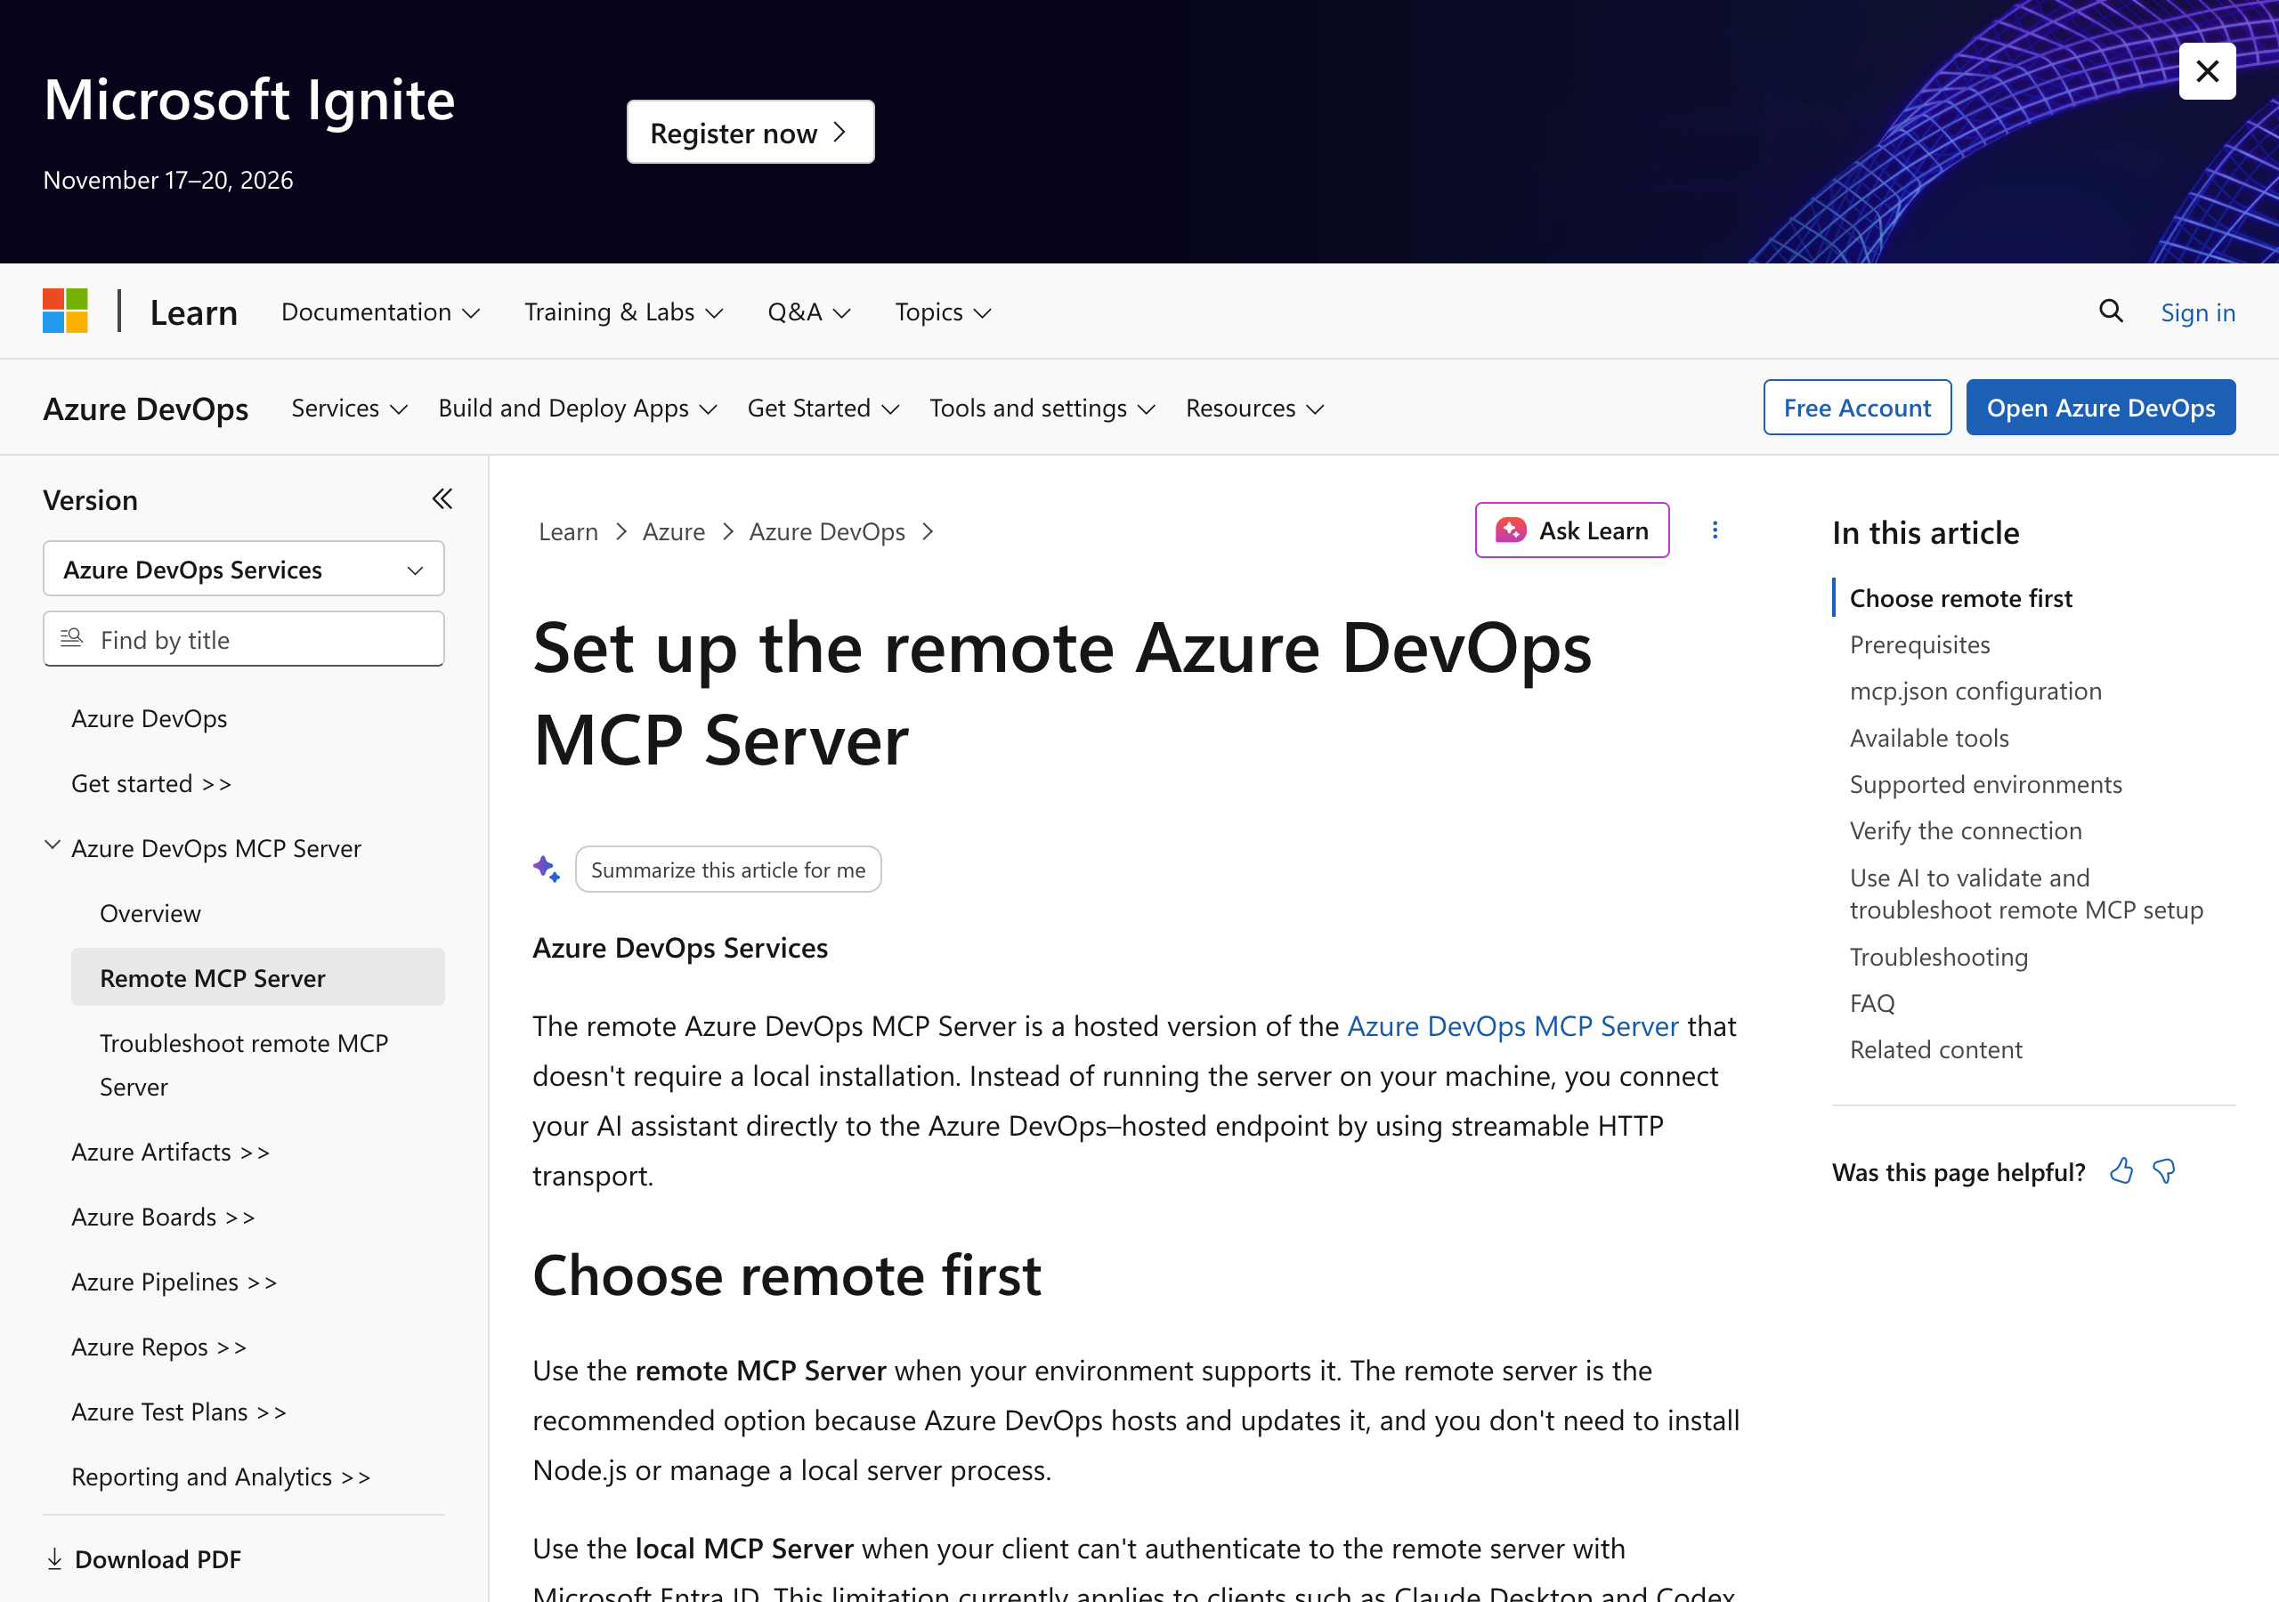
Task: Jump to FAQ section
Action: coord(1872,1002)
